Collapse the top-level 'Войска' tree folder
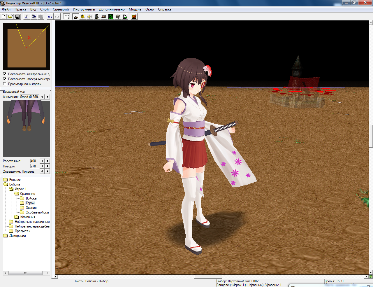This screenshot has width=373, height=287. (x=6, y=184)
